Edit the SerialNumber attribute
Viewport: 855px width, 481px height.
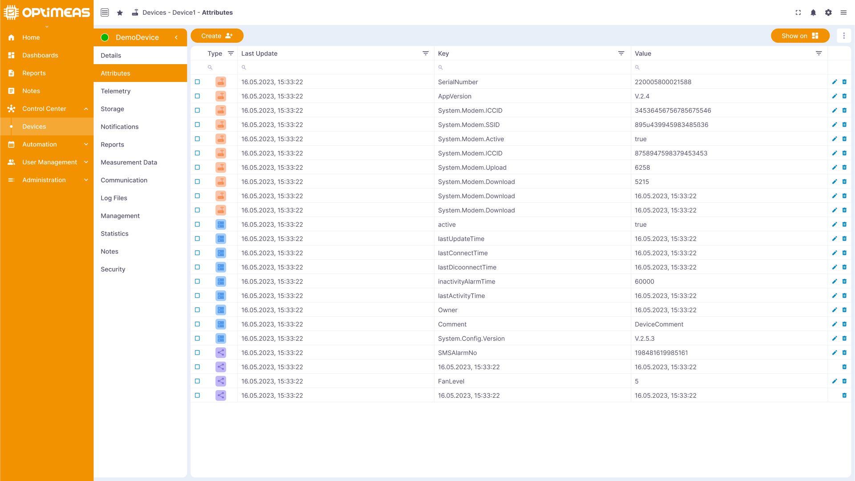click(835, 82)
